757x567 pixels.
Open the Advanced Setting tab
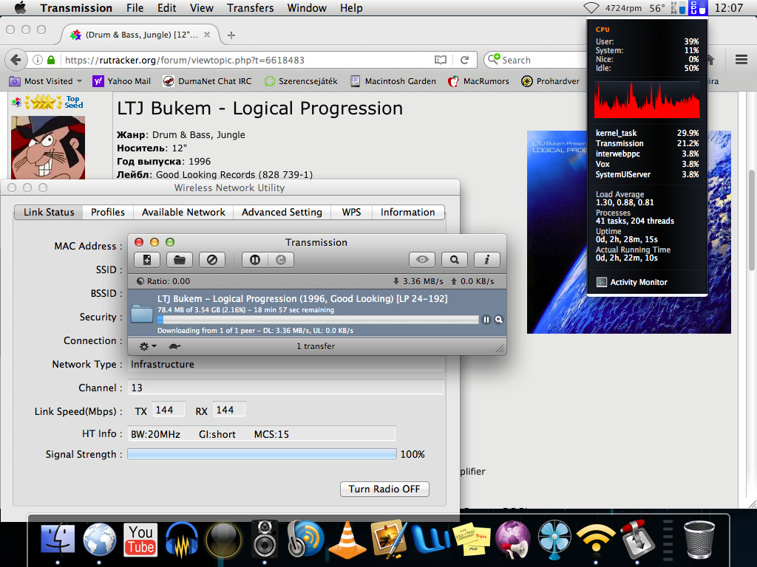click(x=282, y=212)
